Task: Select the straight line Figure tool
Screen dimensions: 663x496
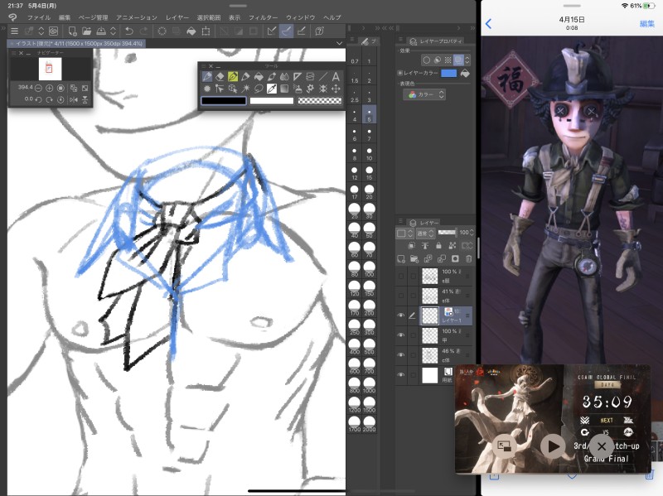Action: coord(322,76)
